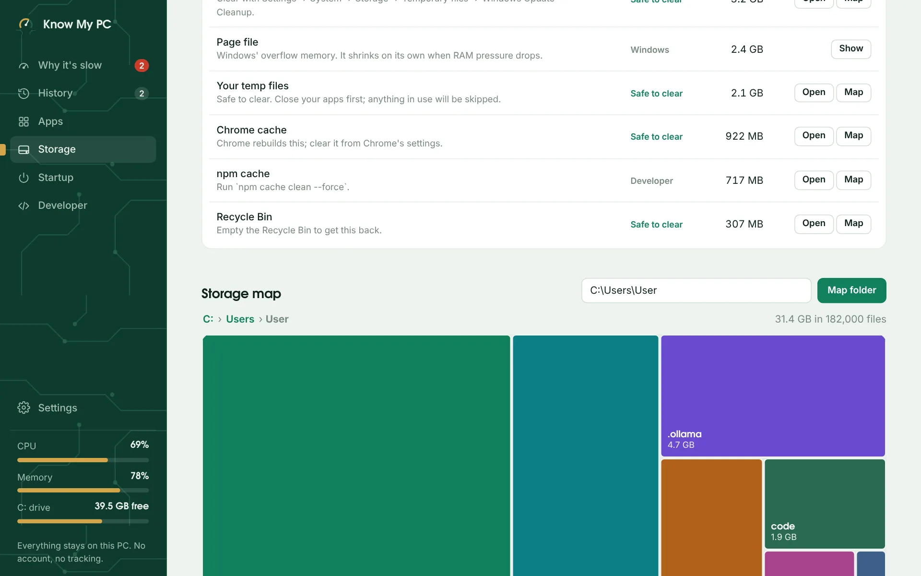Navigate to C: in the breadcrumb

click(x=208, y=319)
